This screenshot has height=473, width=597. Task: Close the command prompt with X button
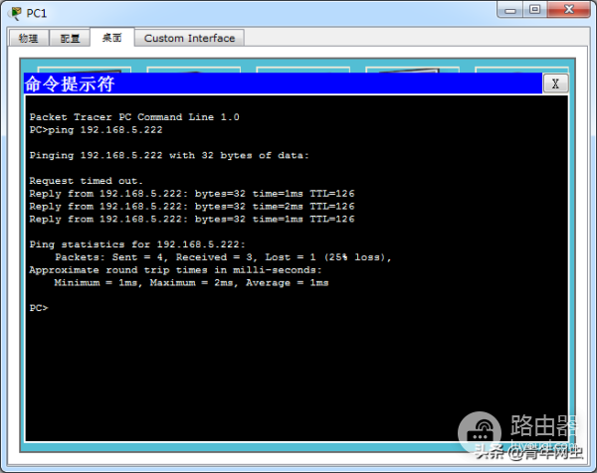(555, 83)
